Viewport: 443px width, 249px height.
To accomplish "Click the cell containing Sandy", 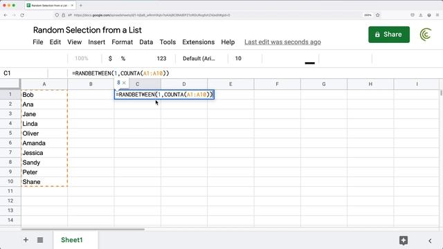I will [x=44, y=163].
